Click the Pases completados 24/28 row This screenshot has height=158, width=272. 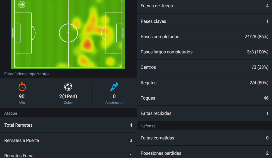coord(204,36)
